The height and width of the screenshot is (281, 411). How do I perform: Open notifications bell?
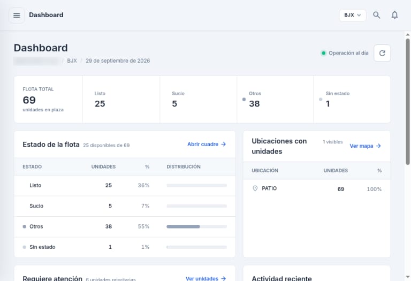click(x=395, y=15)
